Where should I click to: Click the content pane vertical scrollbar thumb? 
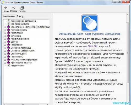(128, 53)
